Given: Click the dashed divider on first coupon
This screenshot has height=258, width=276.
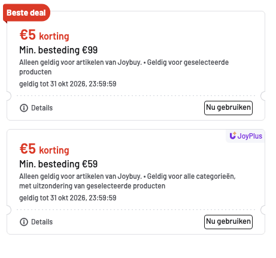Looking at the screenshot, I should point(136,96).
